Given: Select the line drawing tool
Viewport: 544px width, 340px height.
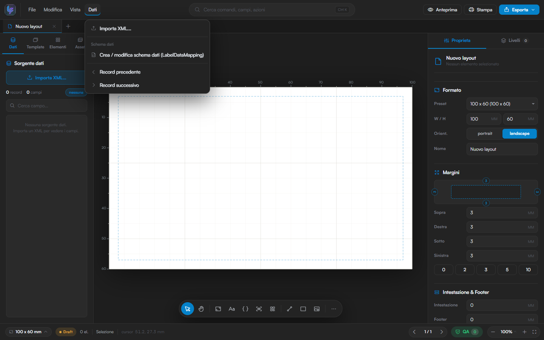Looking at the screenshot, I should (289, 309).
